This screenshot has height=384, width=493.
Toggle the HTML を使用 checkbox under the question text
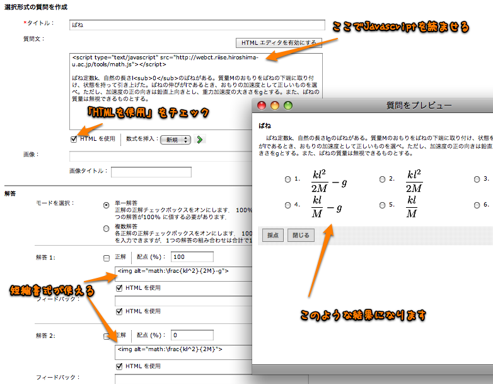coord(74,139)
